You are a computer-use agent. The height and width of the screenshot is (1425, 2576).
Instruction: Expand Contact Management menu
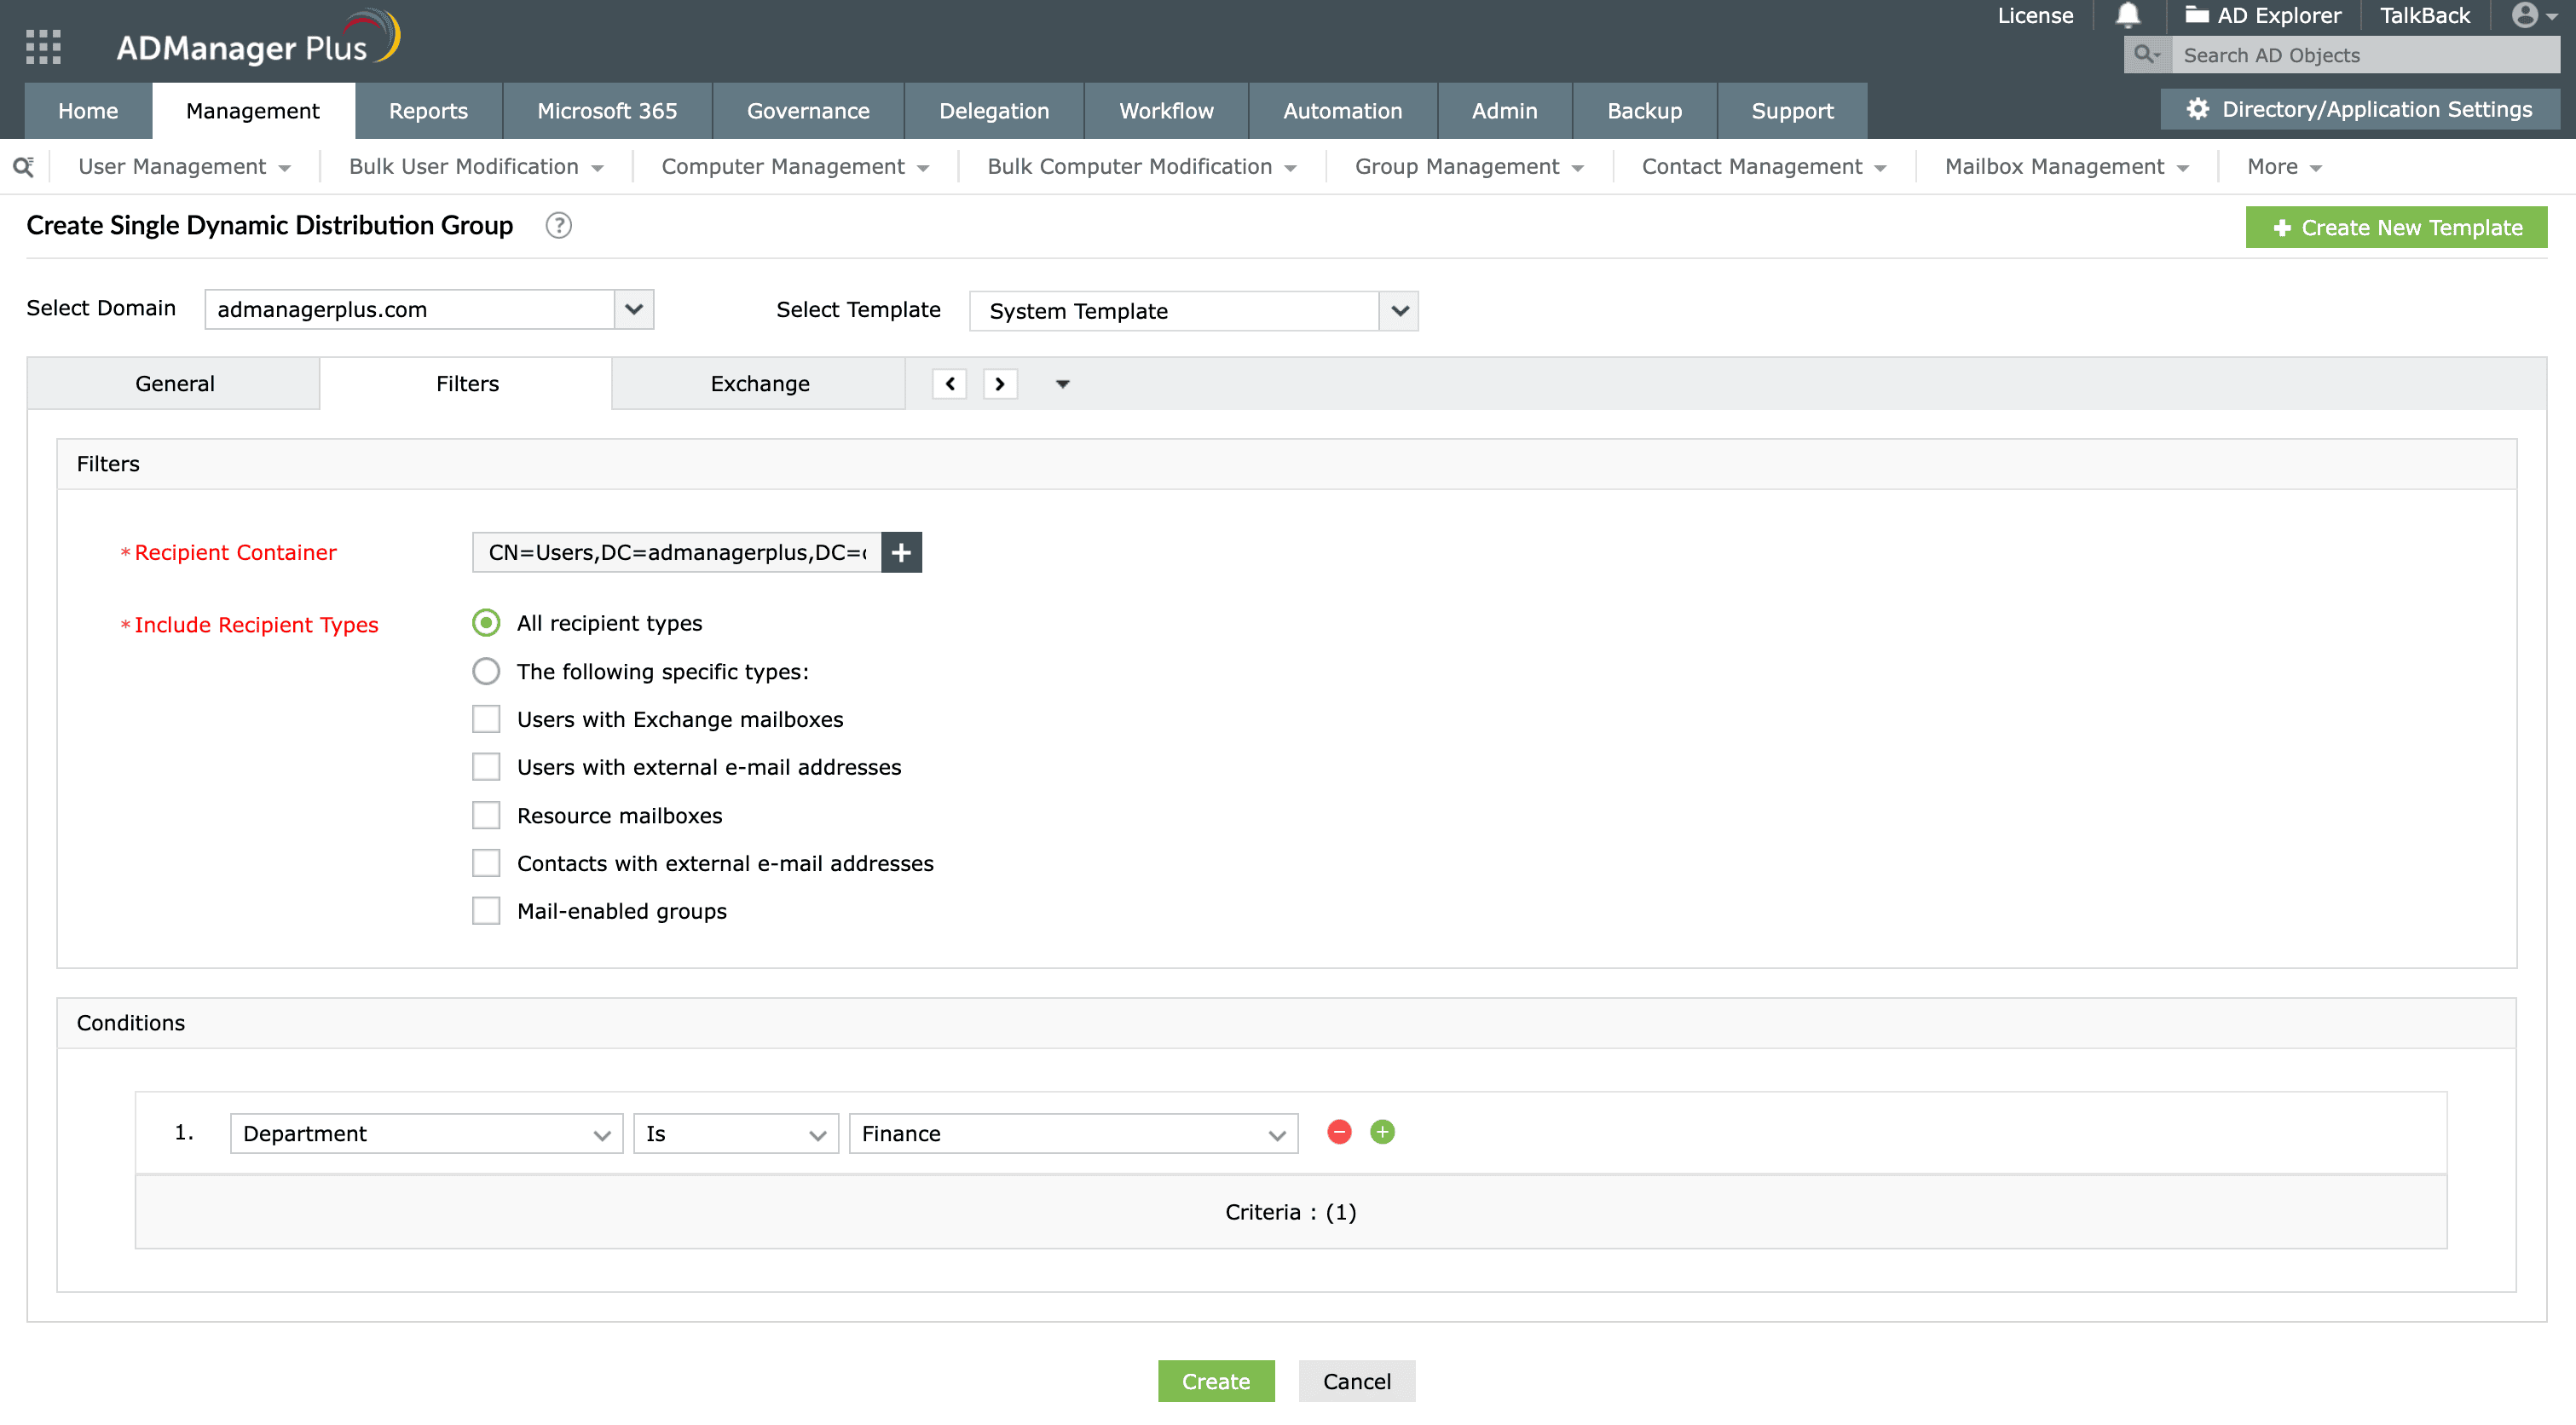point(1764,166)
